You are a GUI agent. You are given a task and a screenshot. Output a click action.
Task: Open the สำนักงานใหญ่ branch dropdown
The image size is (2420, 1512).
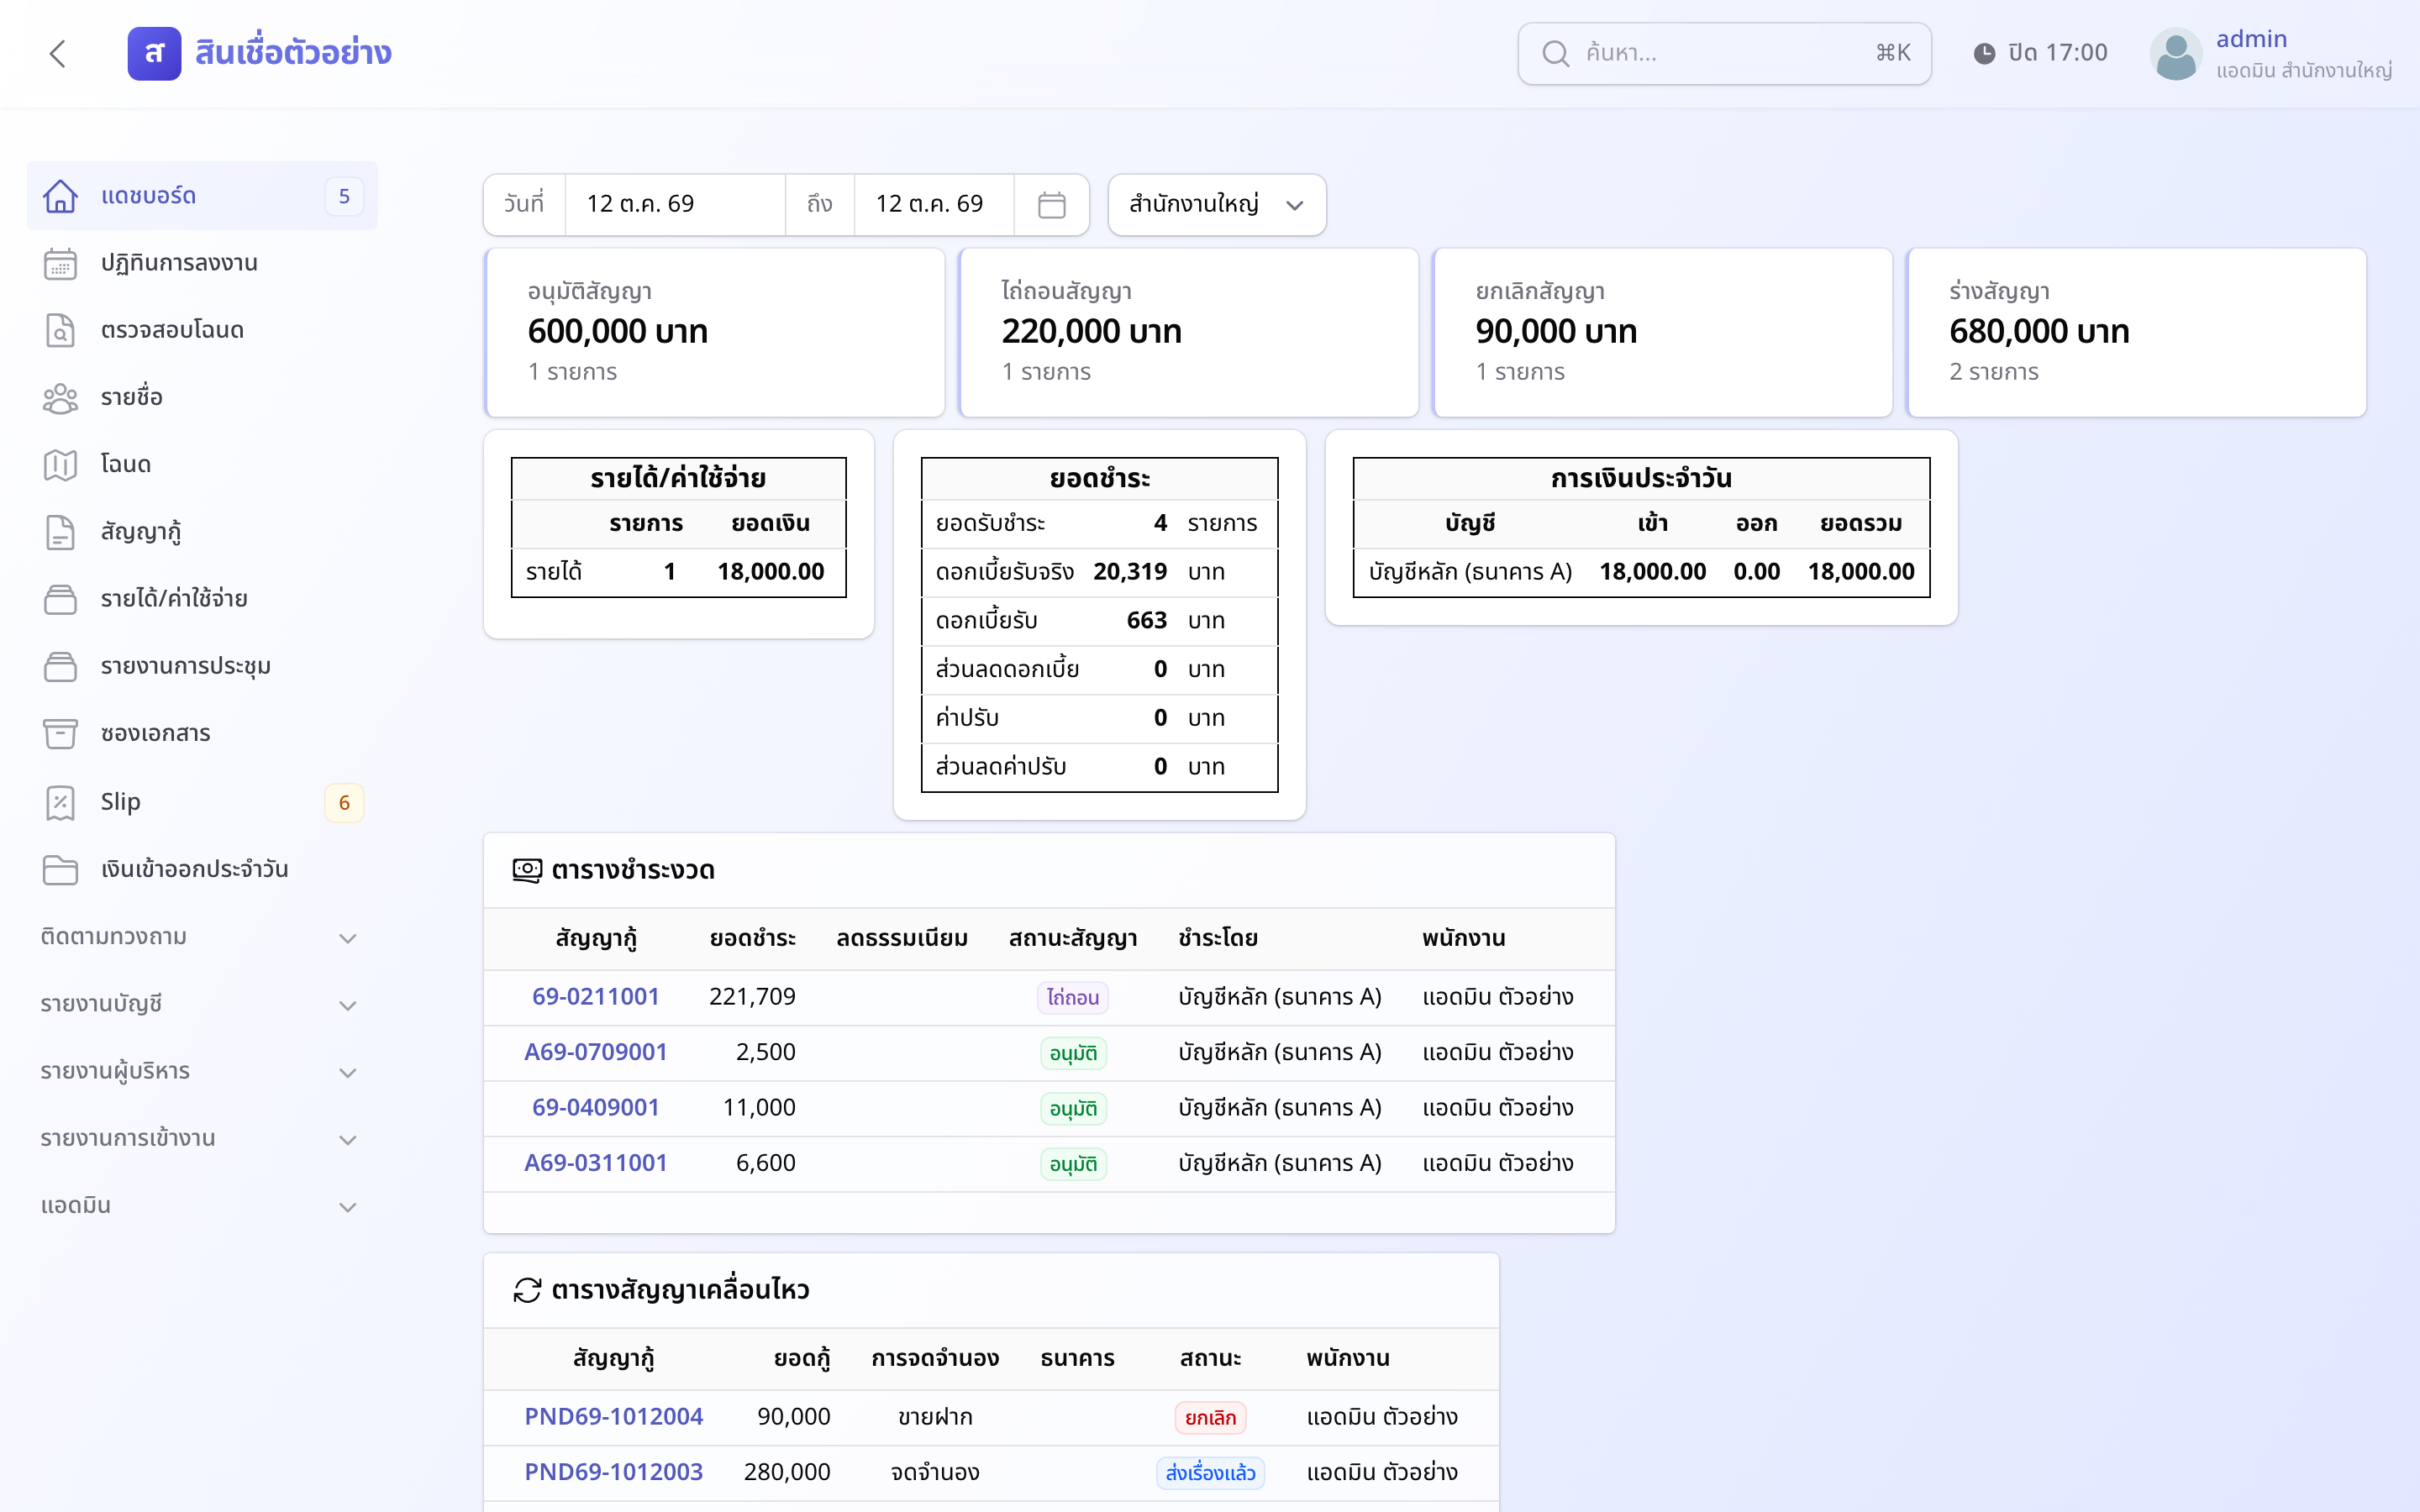click(1216, 205)
